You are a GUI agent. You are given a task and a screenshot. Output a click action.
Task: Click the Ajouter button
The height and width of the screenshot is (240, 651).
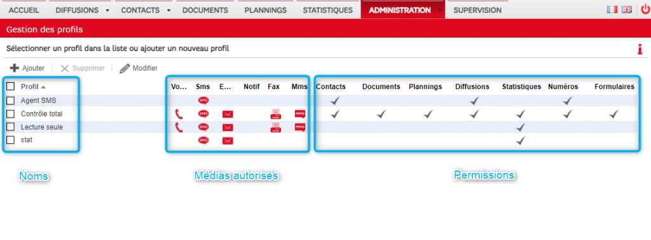(27, 68)
